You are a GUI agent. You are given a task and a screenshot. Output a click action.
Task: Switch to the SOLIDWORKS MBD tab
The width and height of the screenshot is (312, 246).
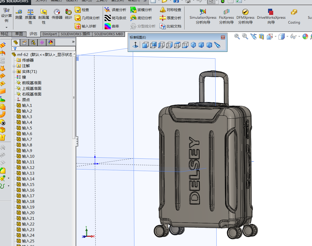tap(109, 34)
